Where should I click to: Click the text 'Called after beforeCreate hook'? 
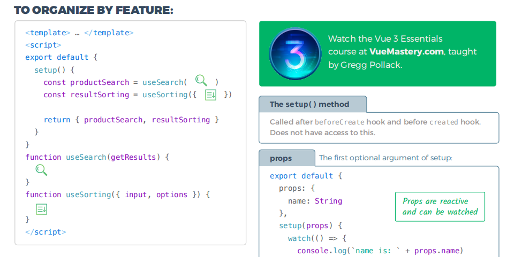click(x=328, y=122)
